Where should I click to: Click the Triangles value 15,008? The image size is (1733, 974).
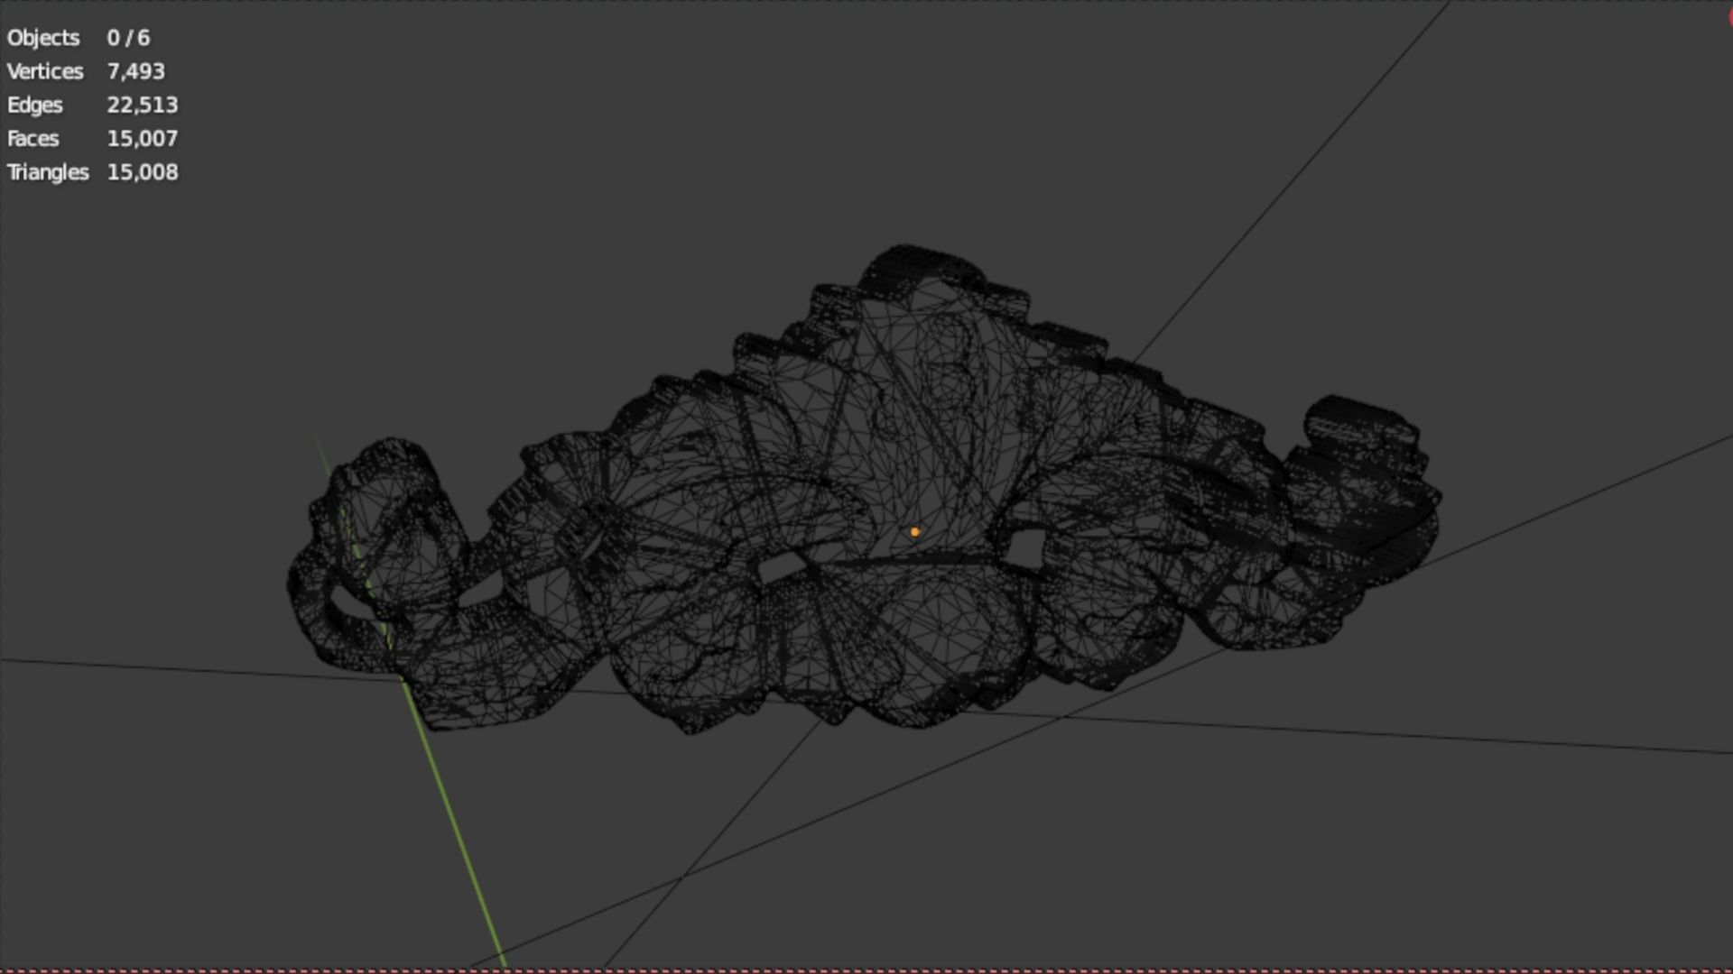[143, 172]
